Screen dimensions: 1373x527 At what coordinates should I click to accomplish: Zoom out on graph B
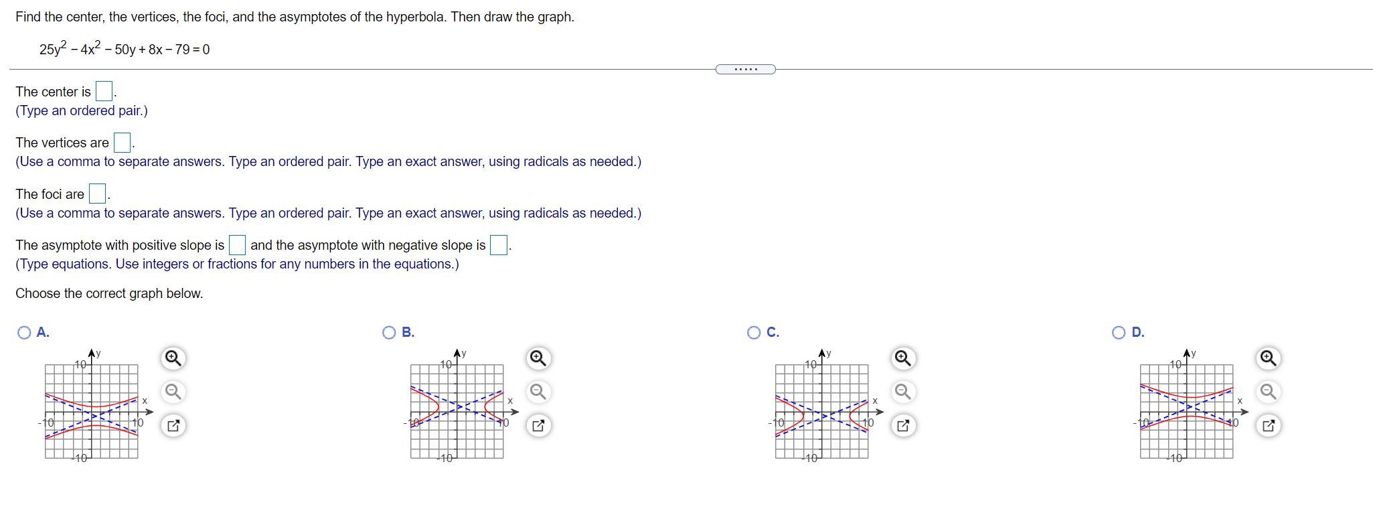[x=538, y=392]
